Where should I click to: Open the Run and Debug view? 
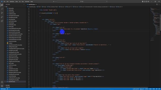2,17
